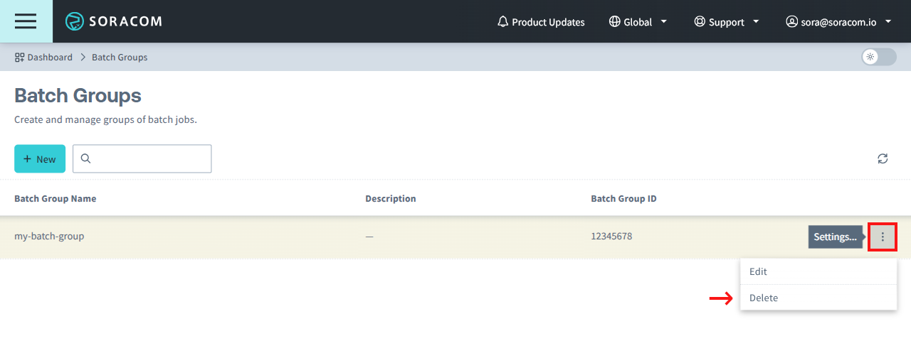Toggle the light/dark theme switch

[x=879, y=57]
